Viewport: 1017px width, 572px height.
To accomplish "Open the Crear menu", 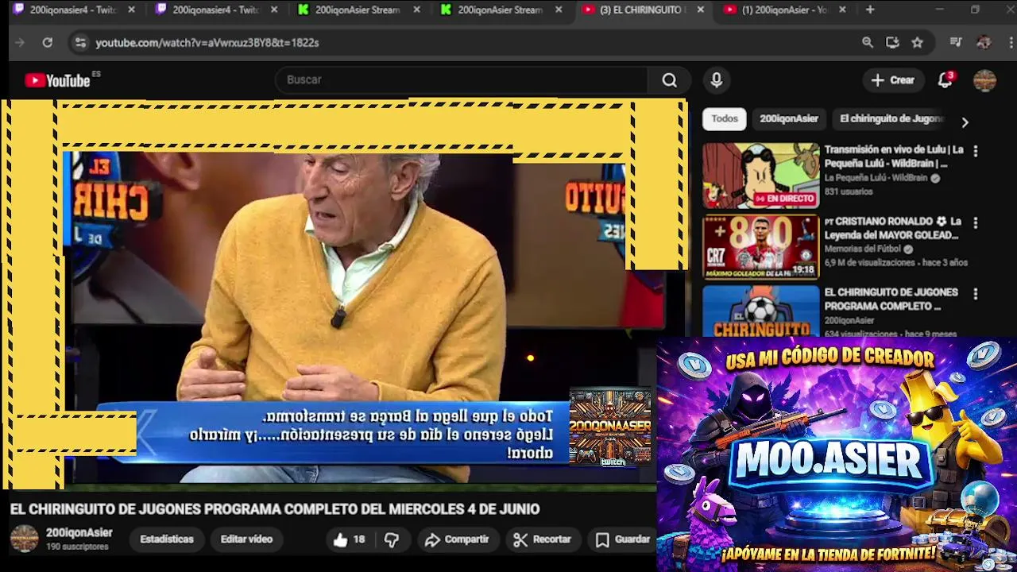I will pyautogui.click(x=893, y=80).
